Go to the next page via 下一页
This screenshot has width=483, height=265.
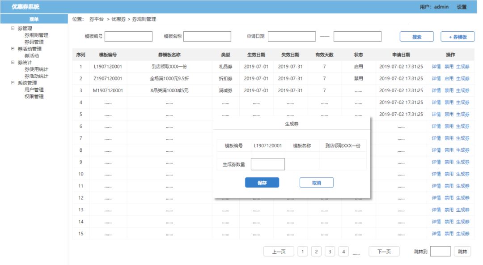(384, 251)
